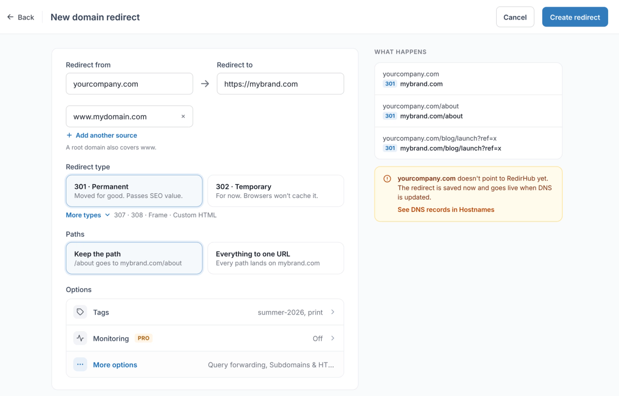The width and height of the screenshot is (619, 396).
Task: Click the Cancel button
Action: 515,17
